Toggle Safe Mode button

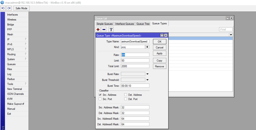point(21,8)
